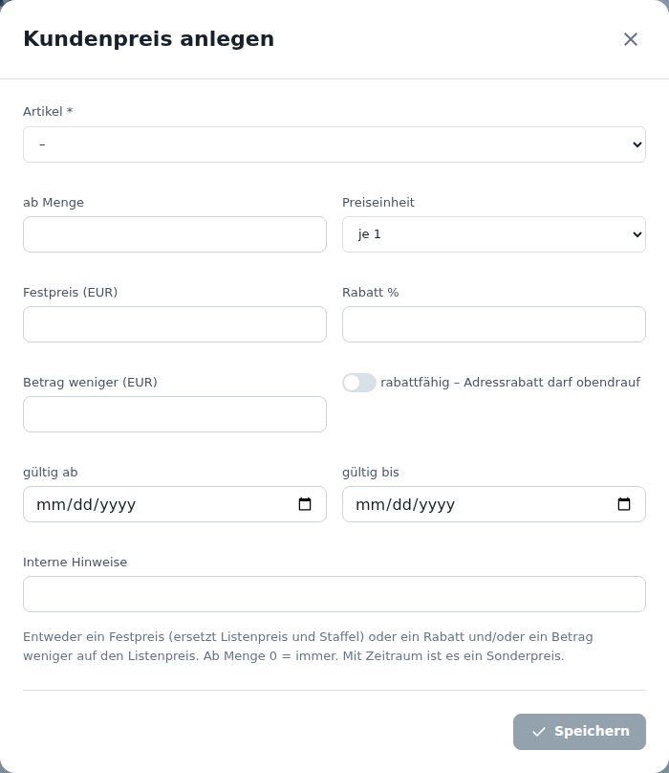The width and height of the screenshot is (669, 773).
Task: Click the gültig ab date field
Action: (174, 504)
